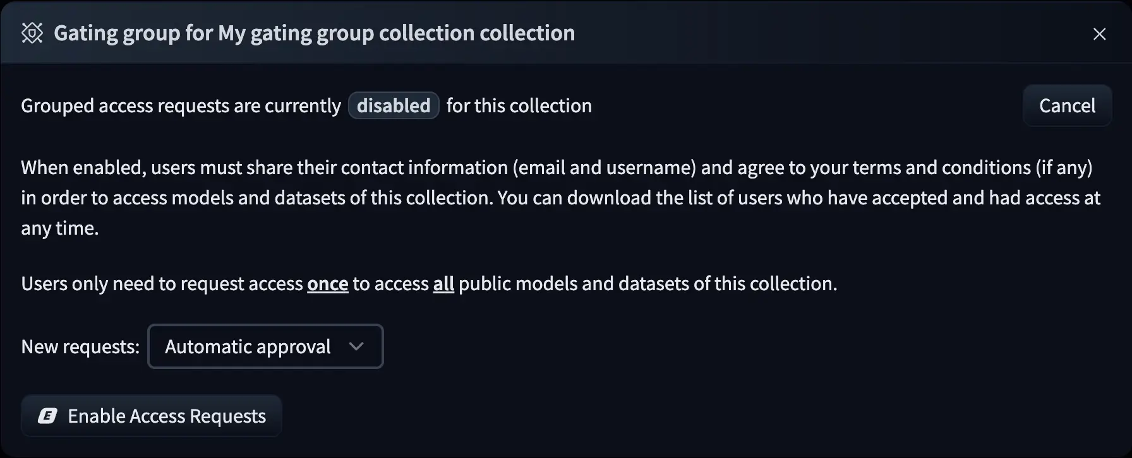
Task: Click the phrase email and username
Action: 605,167
